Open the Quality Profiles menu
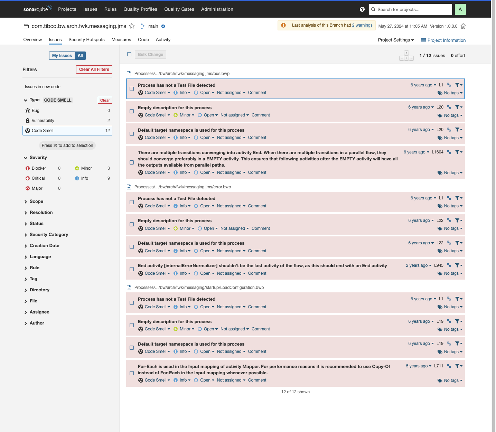 (x=140, y=9)
